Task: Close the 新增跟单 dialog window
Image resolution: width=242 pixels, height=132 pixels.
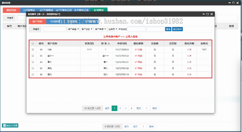Action: pos(212,14)
